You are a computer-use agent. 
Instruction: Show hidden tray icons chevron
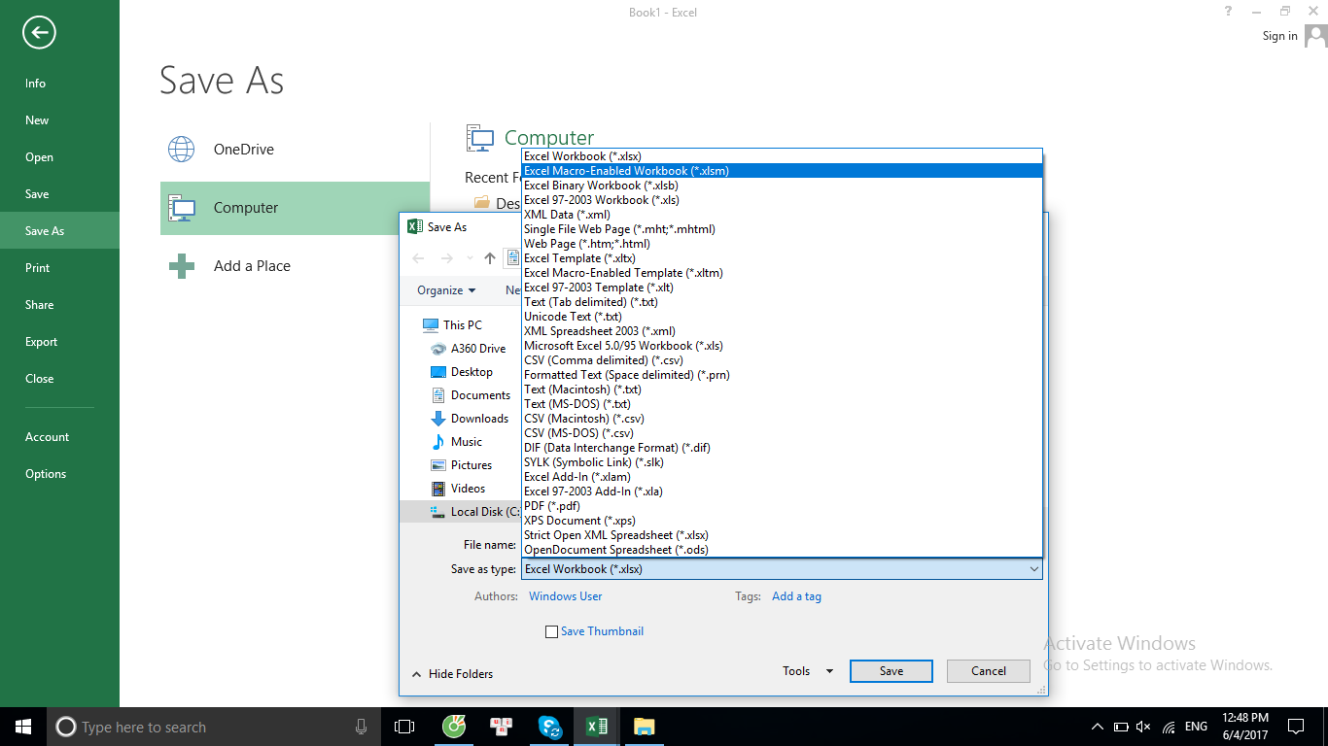(1098, 727)
